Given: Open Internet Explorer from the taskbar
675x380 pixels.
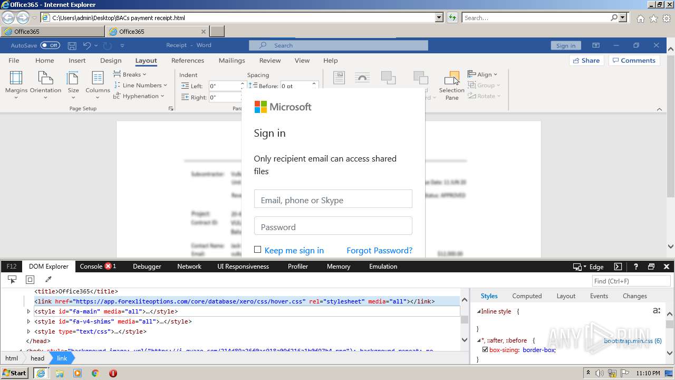Looking at the screenshot, I should (41, 373).
